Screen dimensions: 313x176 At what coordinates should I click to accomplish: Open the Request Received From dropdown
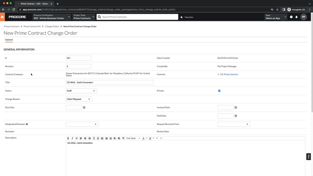[x=234, y=124]
